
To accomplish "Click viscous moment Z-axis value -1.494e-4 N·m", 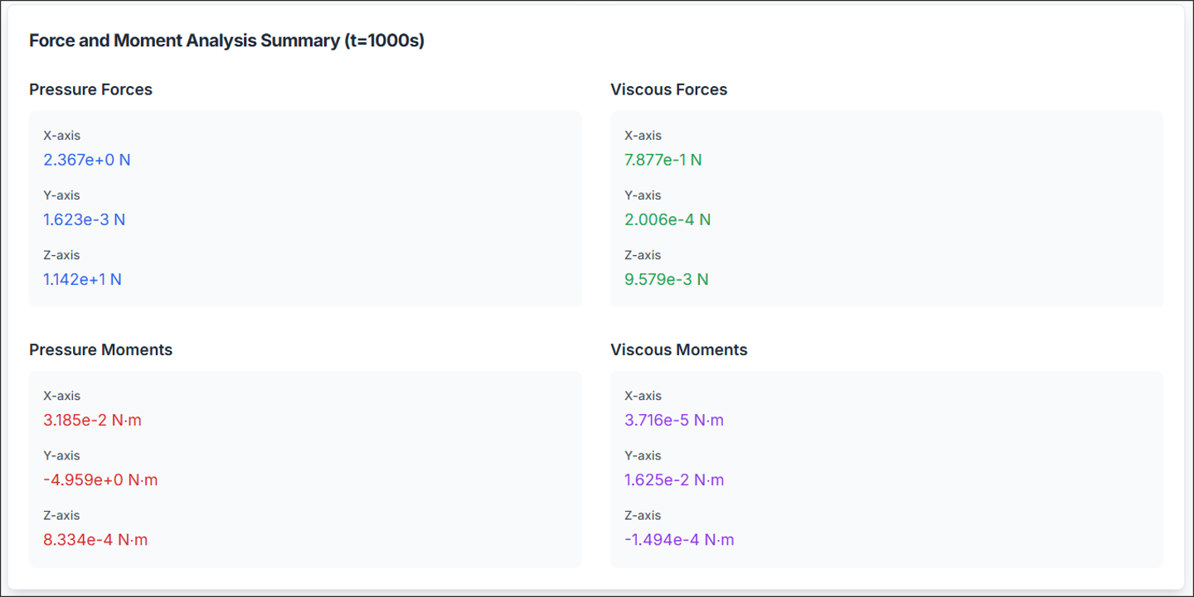I will click(679, 539).
